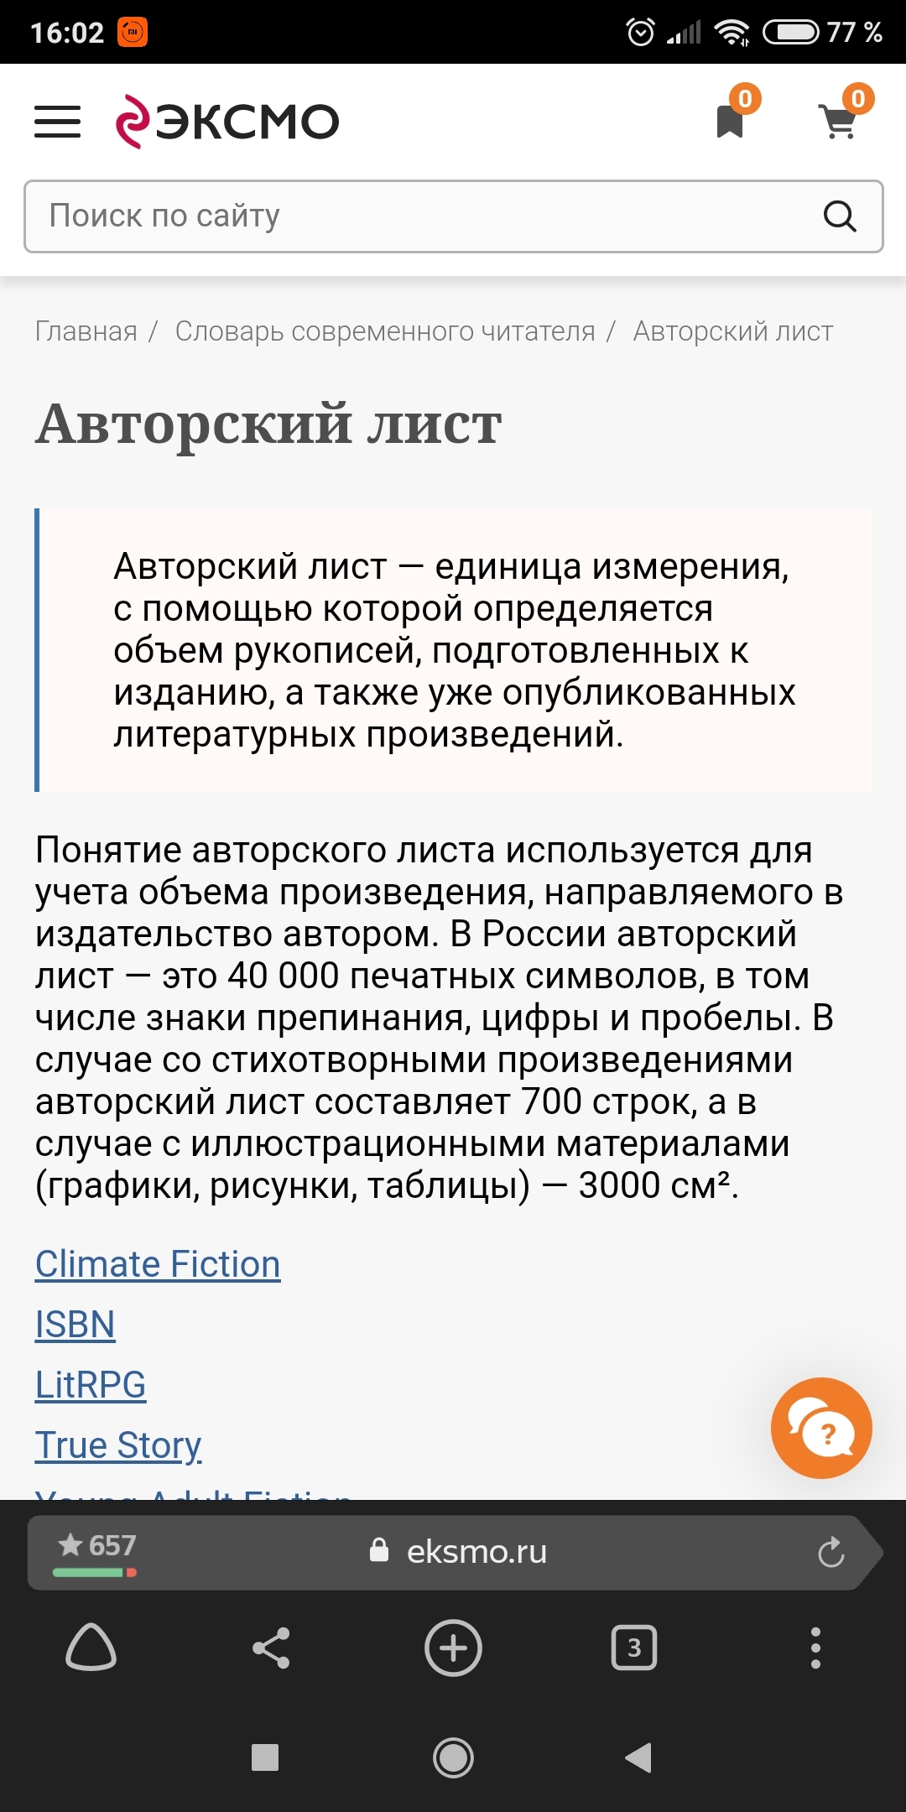
Task: Tap the Alice assistant icon
Action: tap(91, 1648)
